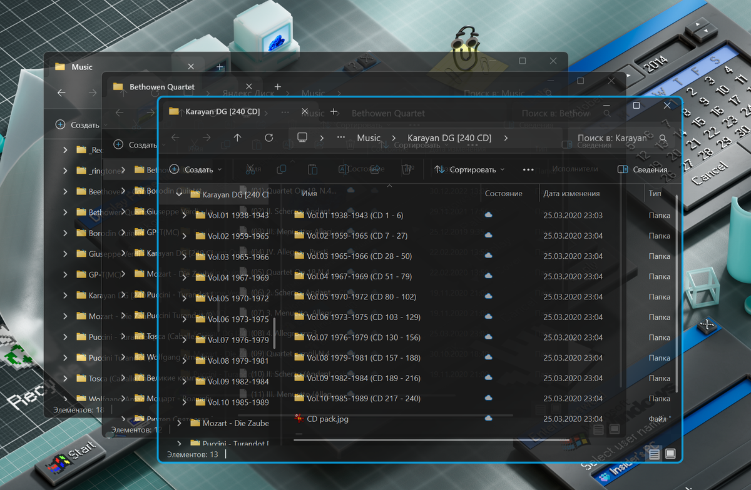
Task: Sort by Состояние column header
Action: [x=503, y=194]
